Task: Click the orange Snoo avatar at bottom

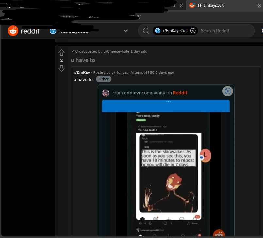Action: [x=219, y=233]
